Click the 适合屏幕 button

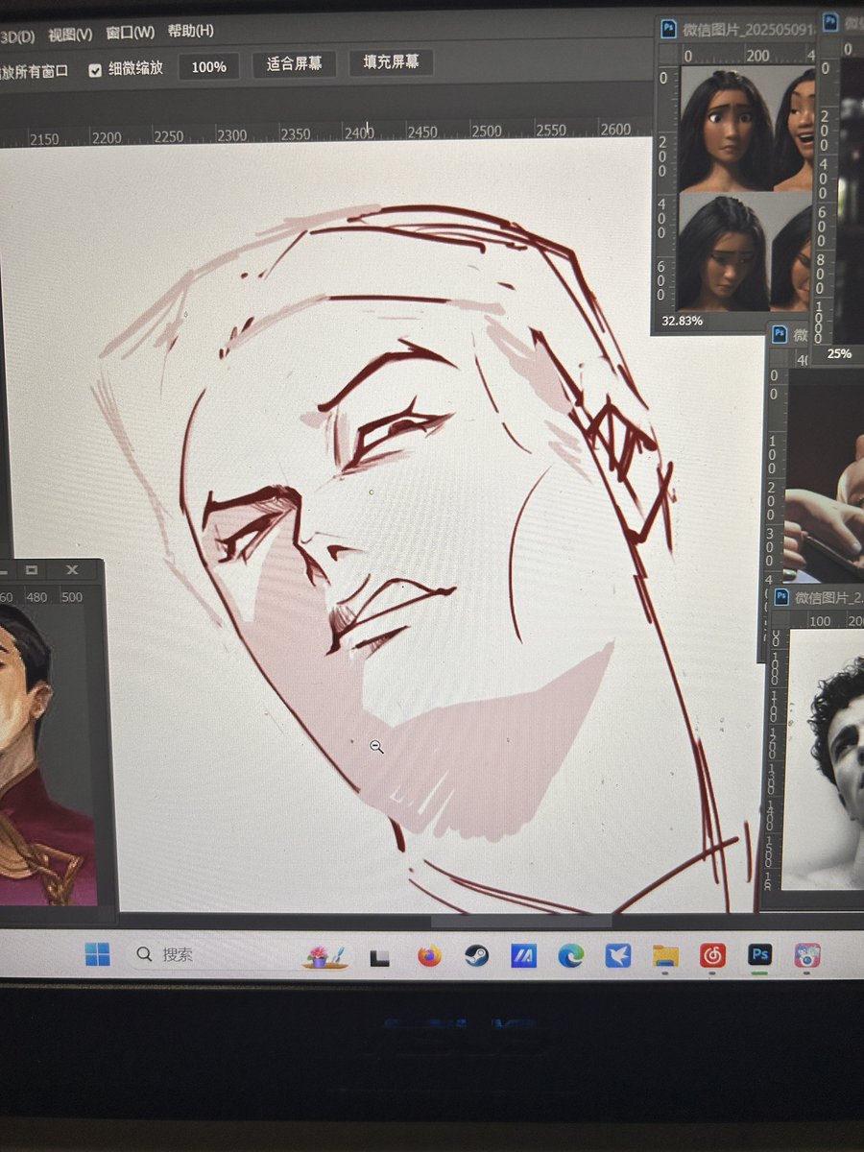294,63
